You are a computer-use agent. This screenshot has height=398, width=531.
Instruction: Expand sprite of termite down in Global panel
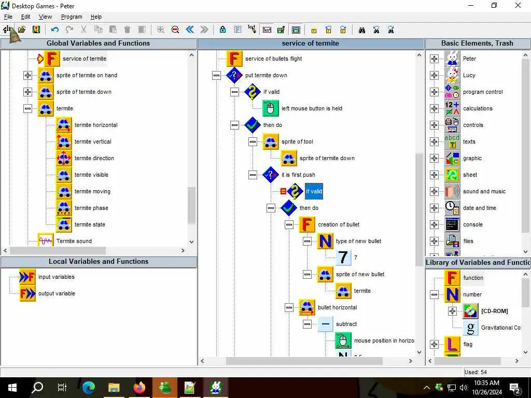pos(28,92)
